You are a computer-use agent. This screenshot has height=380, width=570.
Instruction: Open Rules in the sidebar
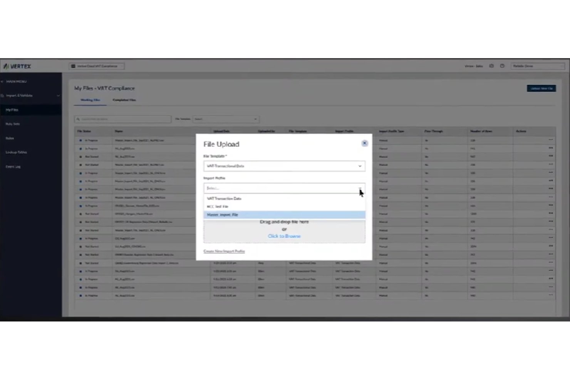pyautogui.click(x=10, y=138)
